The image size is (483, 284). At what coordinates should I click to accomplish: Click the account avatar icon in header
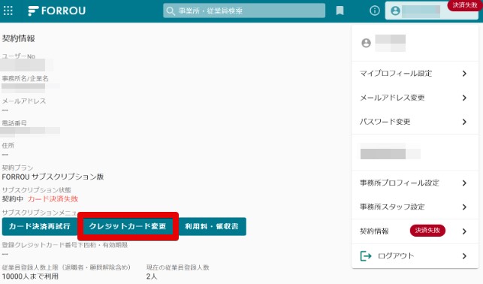[x=395, y=11]
